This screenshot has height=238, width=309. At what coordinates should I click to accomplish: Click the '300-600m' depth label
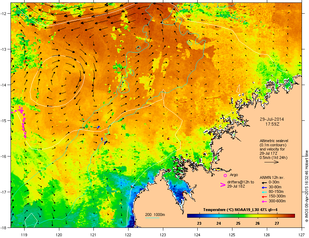(277, 201)
